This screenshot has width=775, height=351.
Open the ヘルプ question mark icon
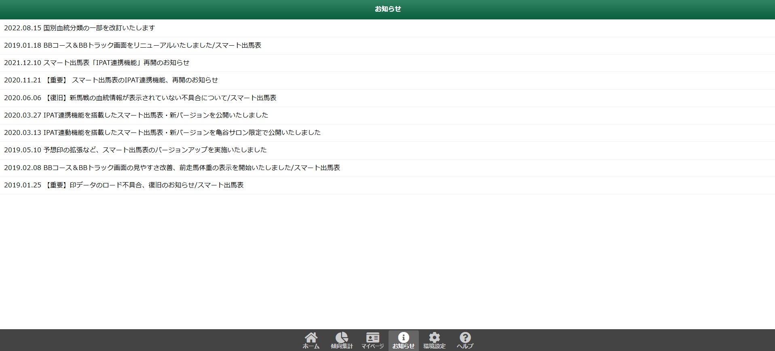465,337
